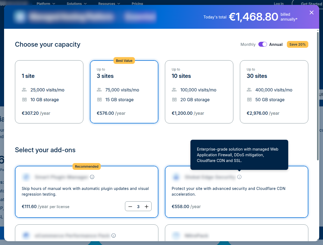
Task: Click the blurred icon on the security add-on
Action: pyautogui.click(x=176, y=177)
